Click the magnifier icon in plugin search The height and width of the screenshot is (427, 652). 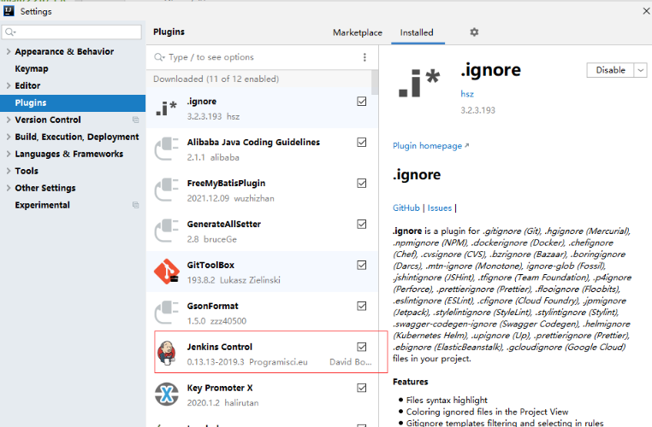pyautogui.click(x=159, y=57)
